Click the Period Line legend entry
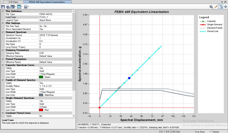The width and height of the screenshot is (228, 133). pyautogui.click(x=209, y=31)
